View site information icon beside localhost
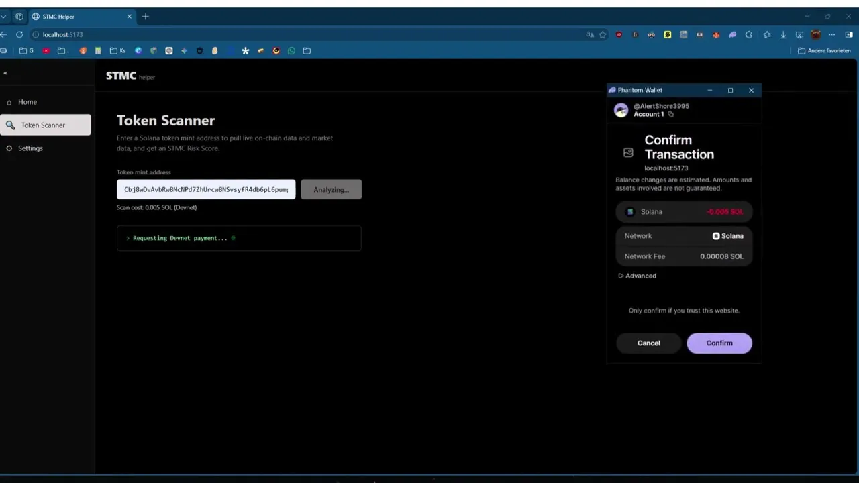 [36, 34]
